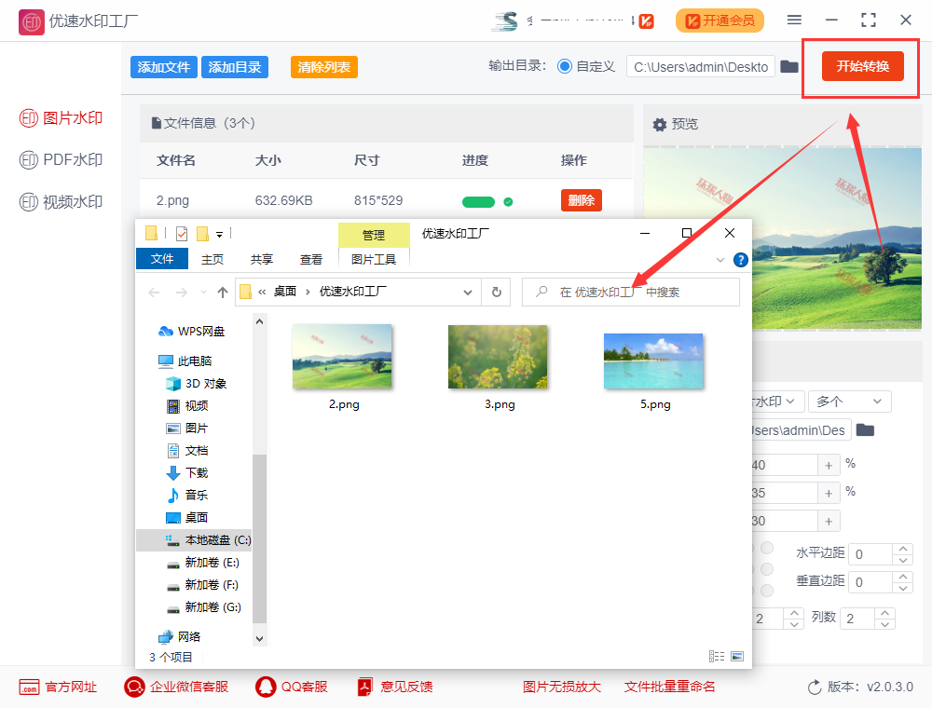Increase the value 40 with plus button
The width and height of the screenshot is (932, 708).
pyautogui.click(x=829, y=465)
